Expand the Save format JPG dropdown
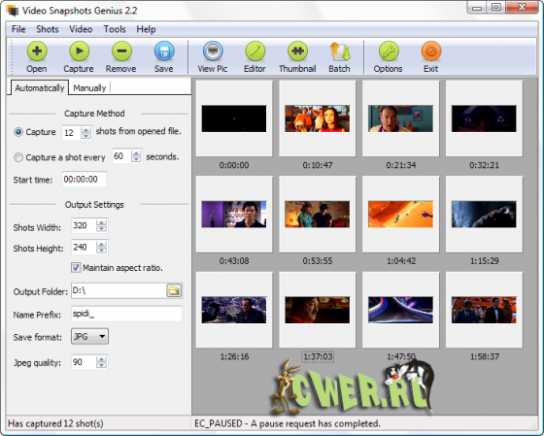The width and height of the screenshot is (544, 436). [x=89, y=336]
